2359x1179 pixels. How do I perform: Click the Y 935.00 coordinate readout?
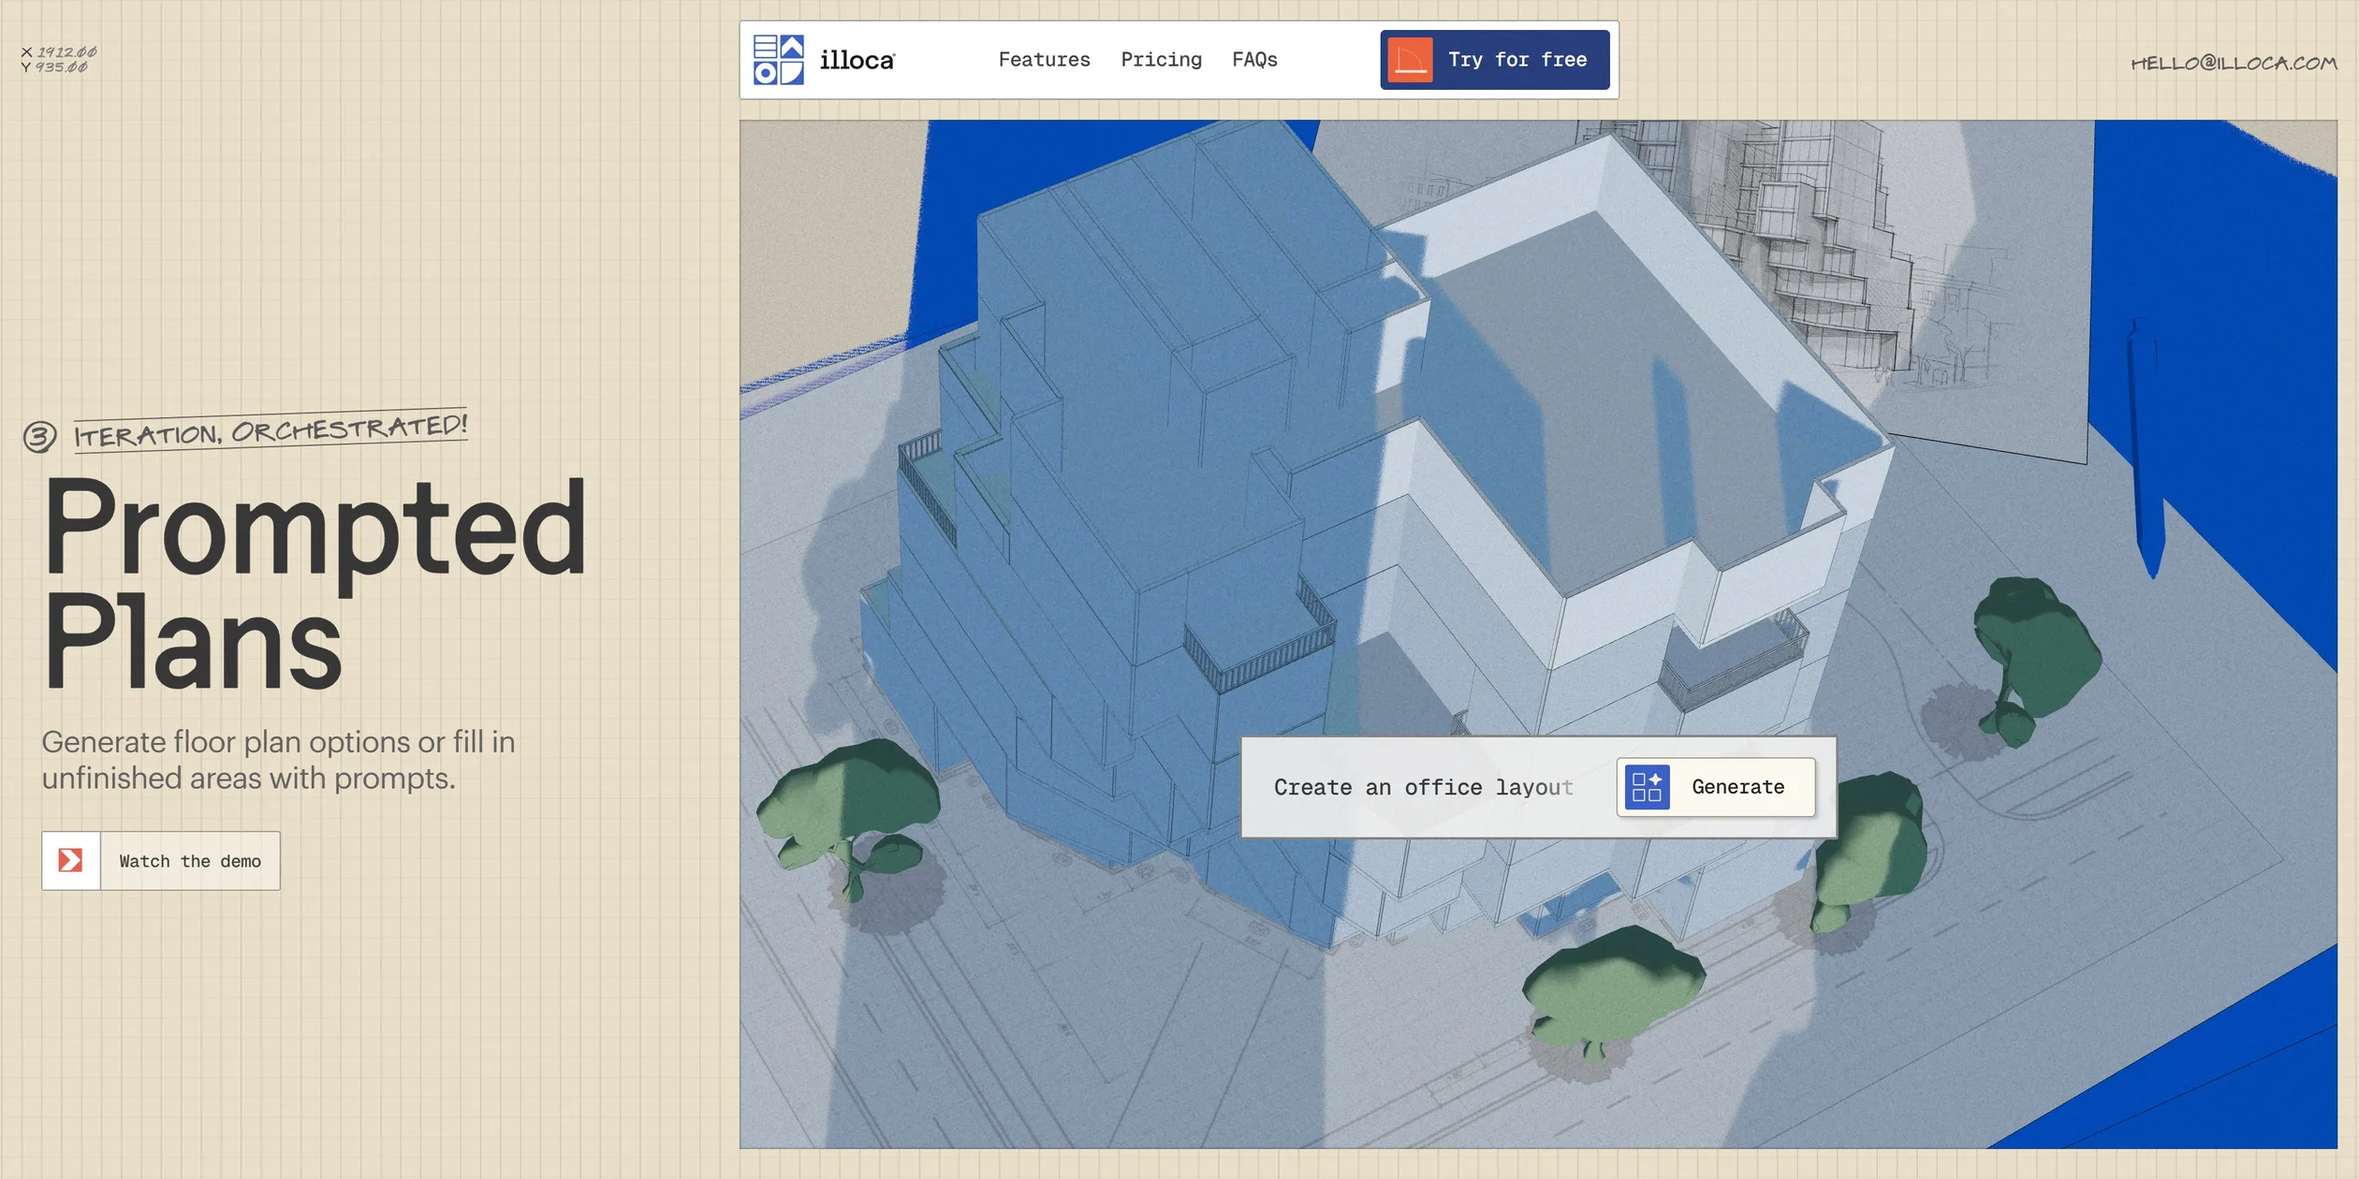(54, 67)
